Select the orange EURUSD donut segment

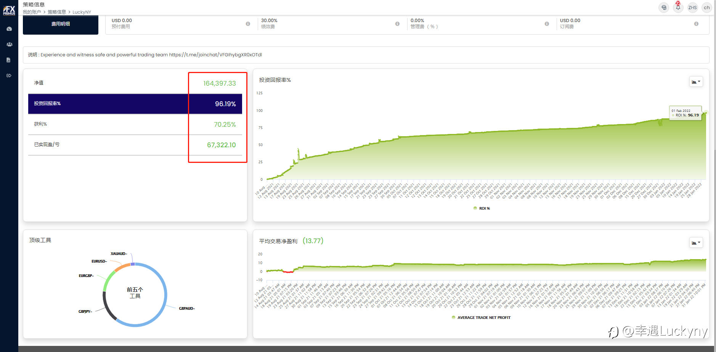tap(122, 267)
